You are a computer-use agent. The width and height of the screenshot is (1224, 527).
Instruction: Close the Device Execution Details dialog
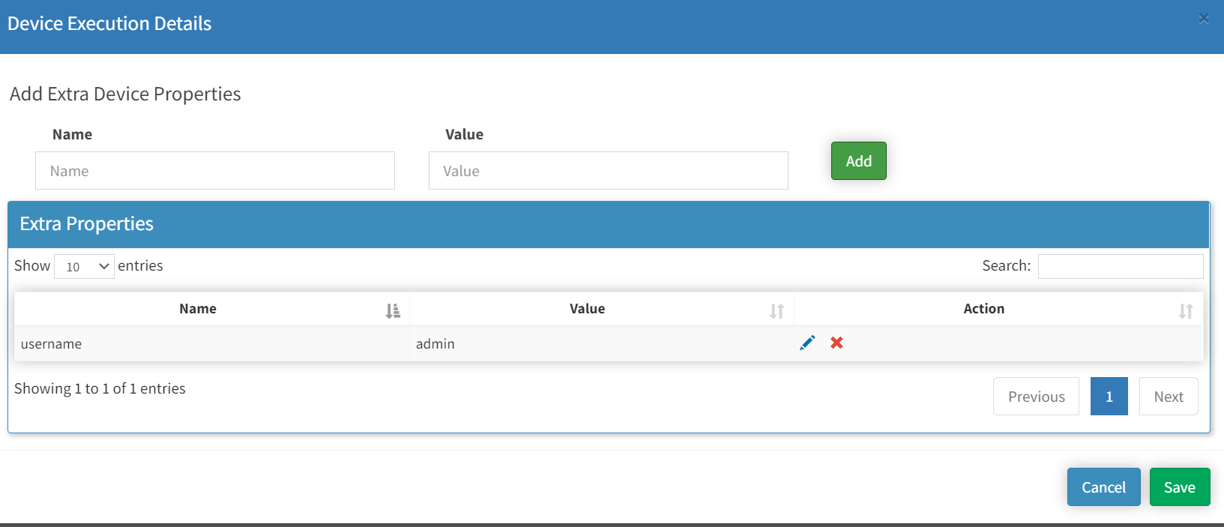(1204, 19)
